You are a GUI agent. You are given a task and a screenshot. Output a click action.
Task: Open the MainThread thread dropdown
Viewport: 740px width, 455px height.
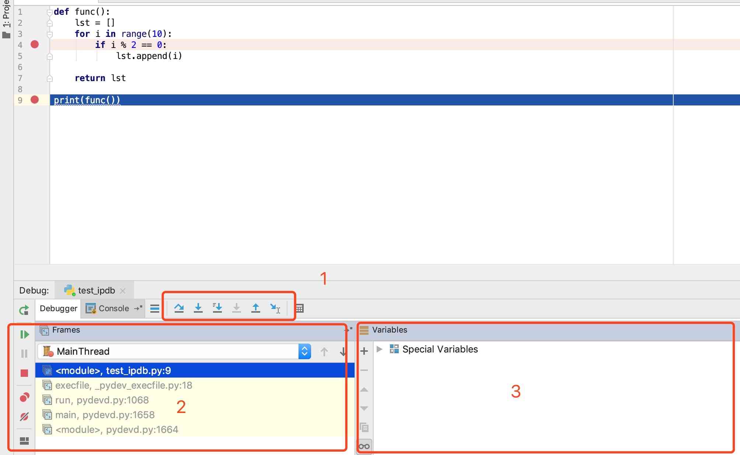304,351
